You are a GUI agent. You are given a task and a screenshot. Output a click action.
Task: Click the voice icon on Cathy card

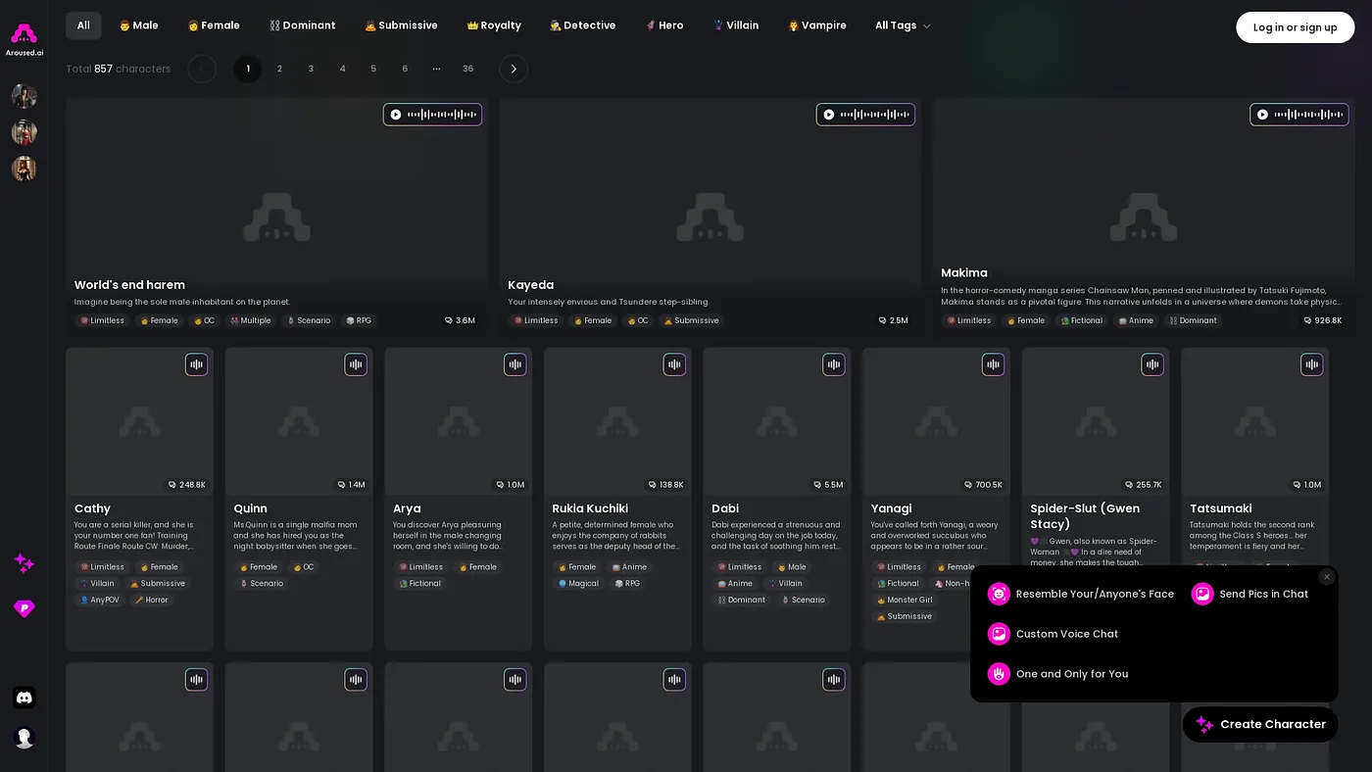pos(197,364)
